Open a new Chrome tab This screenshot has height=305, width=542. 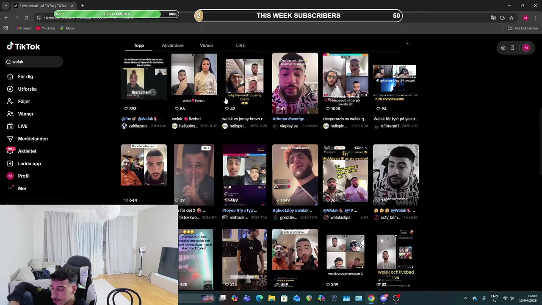(82, 6)
